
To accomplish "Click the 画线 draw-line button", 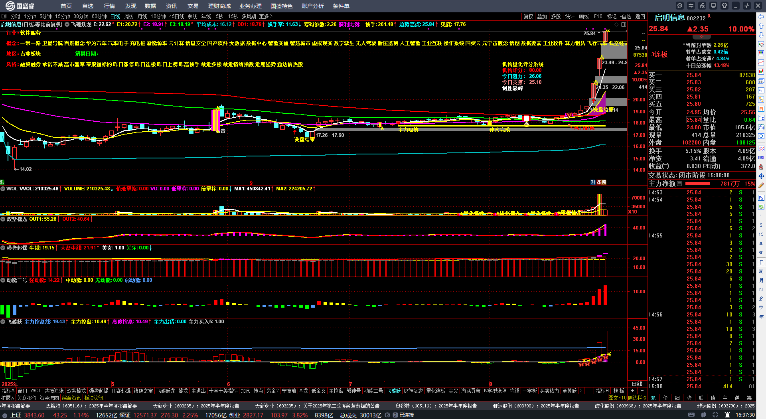I will [x=584, y=16].
